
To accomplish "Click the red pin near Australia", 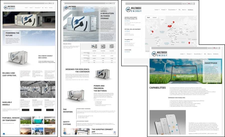I will pyautogui.click(x=189, y=43).
